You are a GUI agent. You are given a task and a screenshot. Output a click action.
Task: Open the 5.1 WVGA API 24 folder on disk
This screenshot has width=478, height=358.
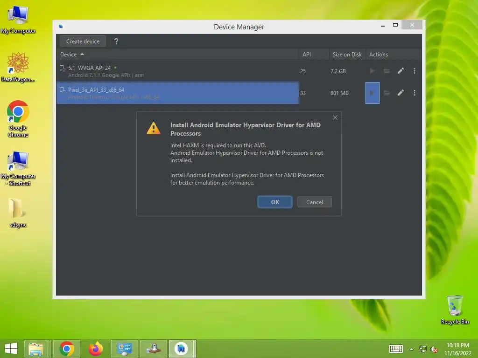pos(387,71)
